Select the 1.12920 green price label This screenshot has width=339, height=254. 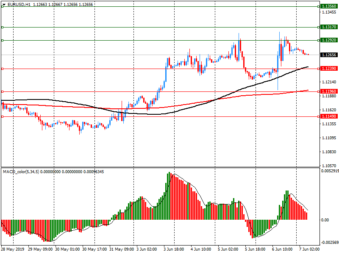[329, 40]
